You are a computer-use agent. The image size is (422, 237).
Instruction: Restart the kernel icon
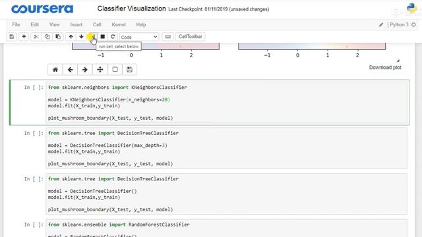point(113,37)
